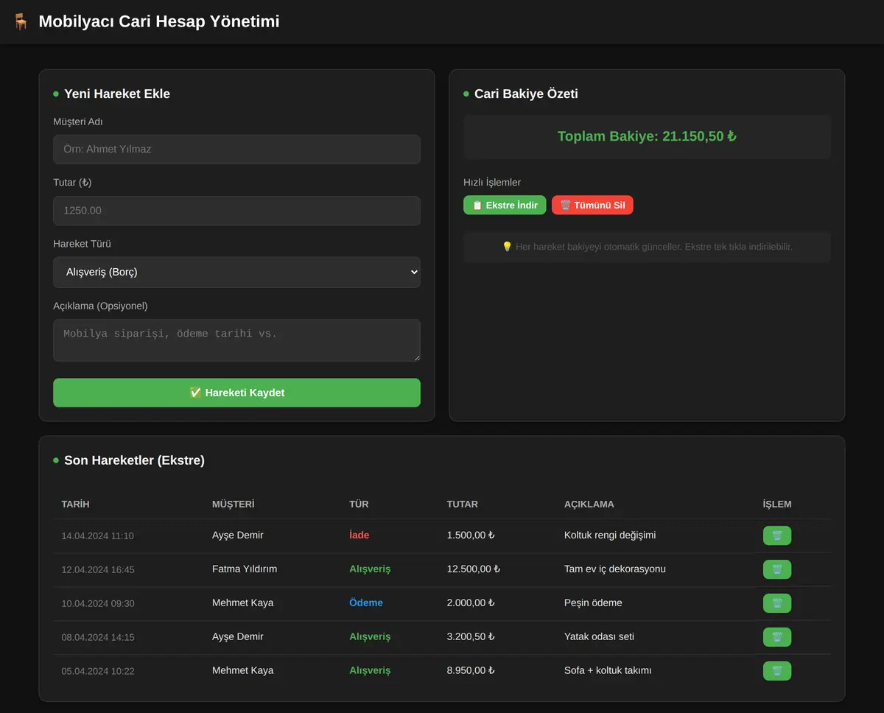
Task: Click the date 10.04.2024 09:30
Action: [x=97, y=604]
